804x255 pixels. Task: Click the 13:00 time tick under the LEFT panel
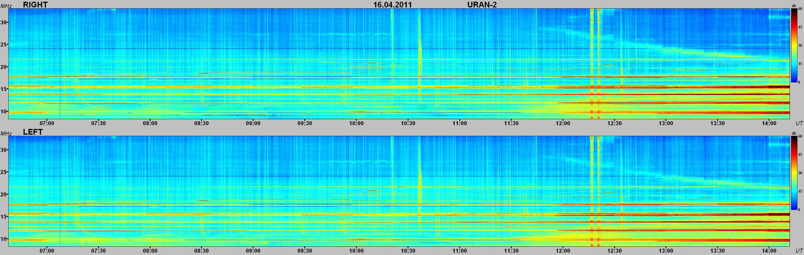tap(666, 251)
